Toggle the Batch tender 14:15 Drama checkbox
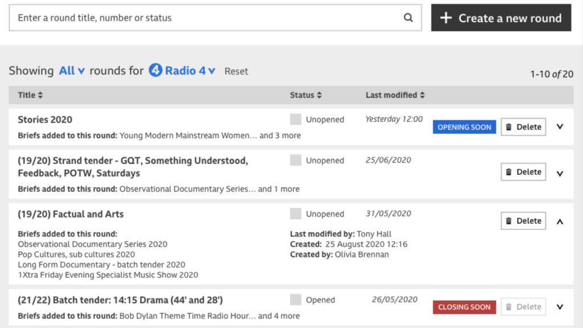583x328 pixels. tap(295, 300)
